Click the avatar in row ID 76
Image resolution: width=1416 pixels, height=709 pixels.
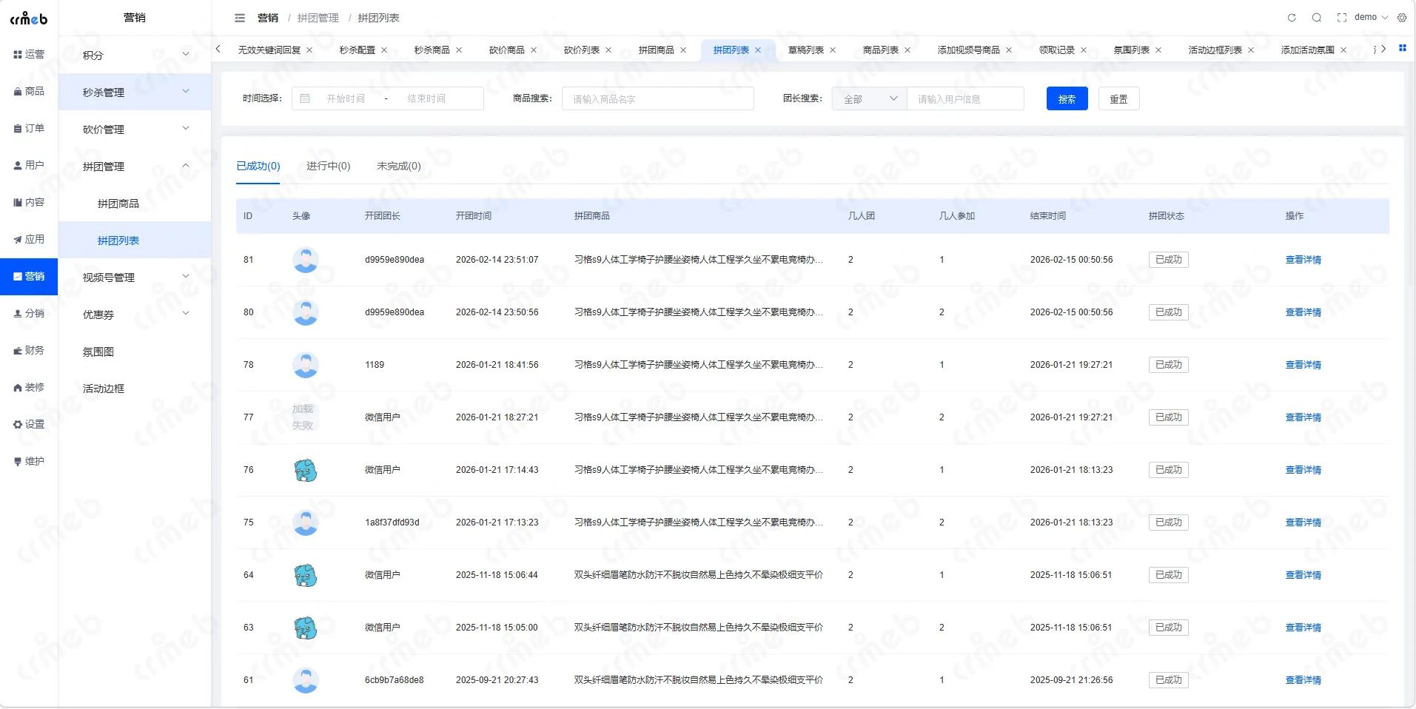(306, 470)
